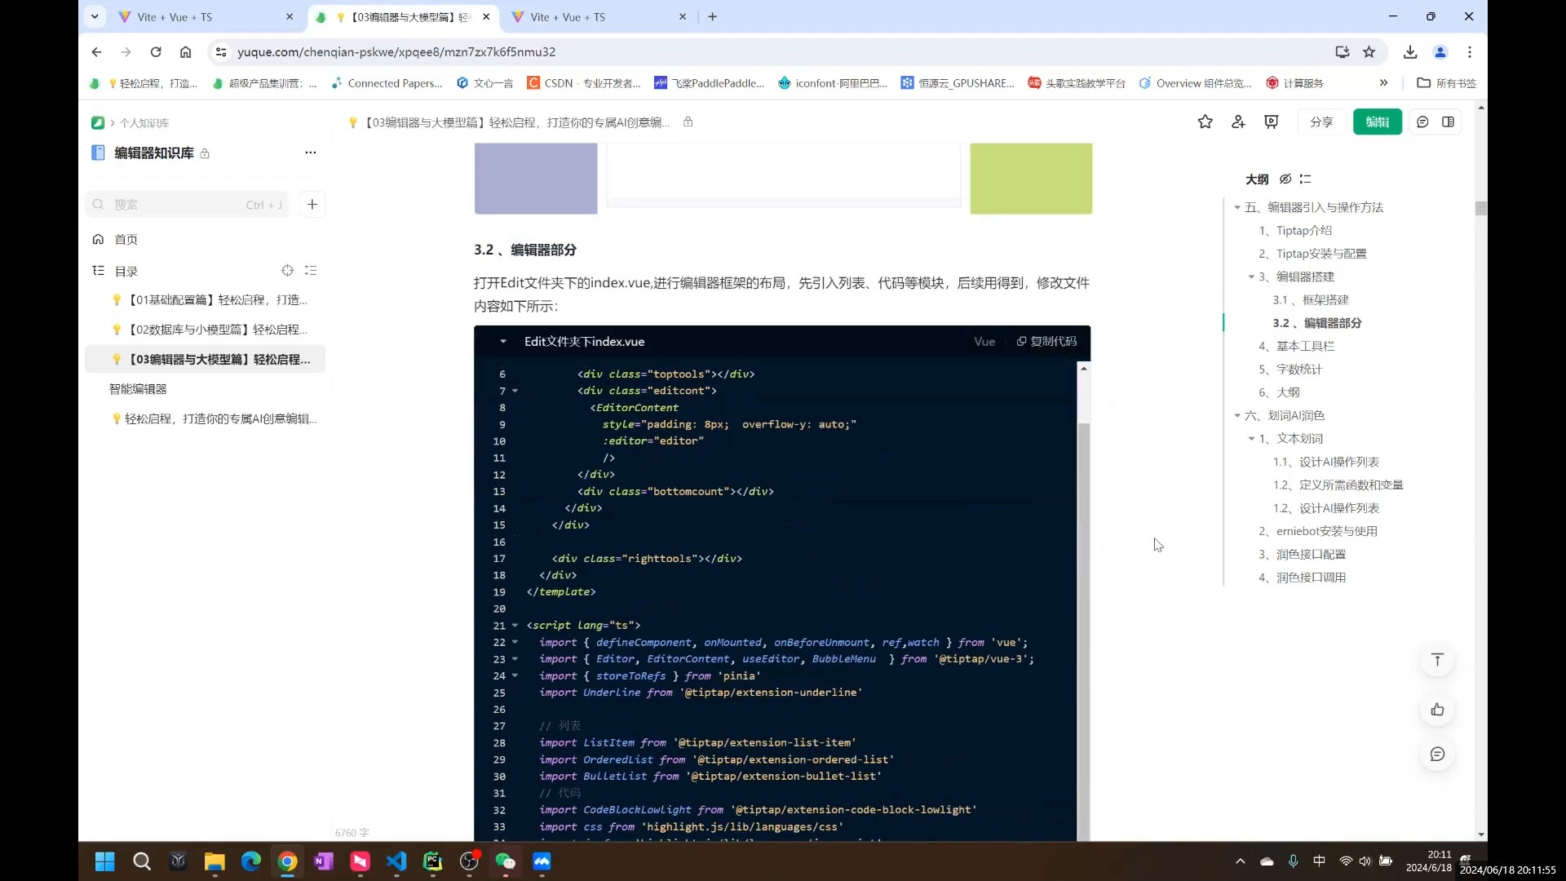Viewport: 1566px width, 881px height.
Task: Switch to the third Vite + Vue + TS tab
Action: (599, 17)
